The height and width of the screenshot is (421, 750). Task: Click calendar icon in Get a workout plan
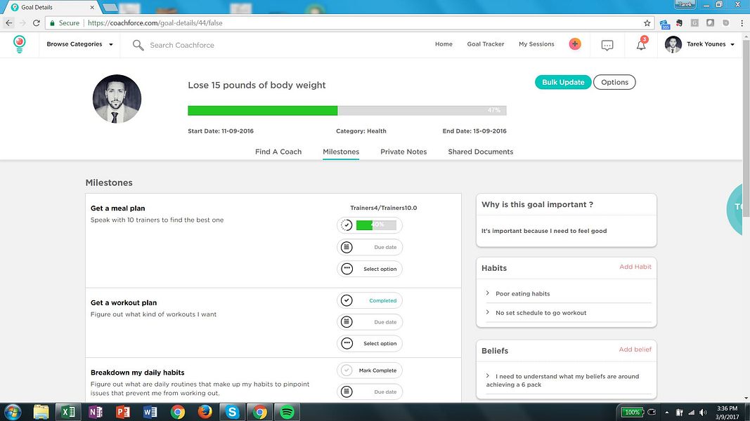347,322
